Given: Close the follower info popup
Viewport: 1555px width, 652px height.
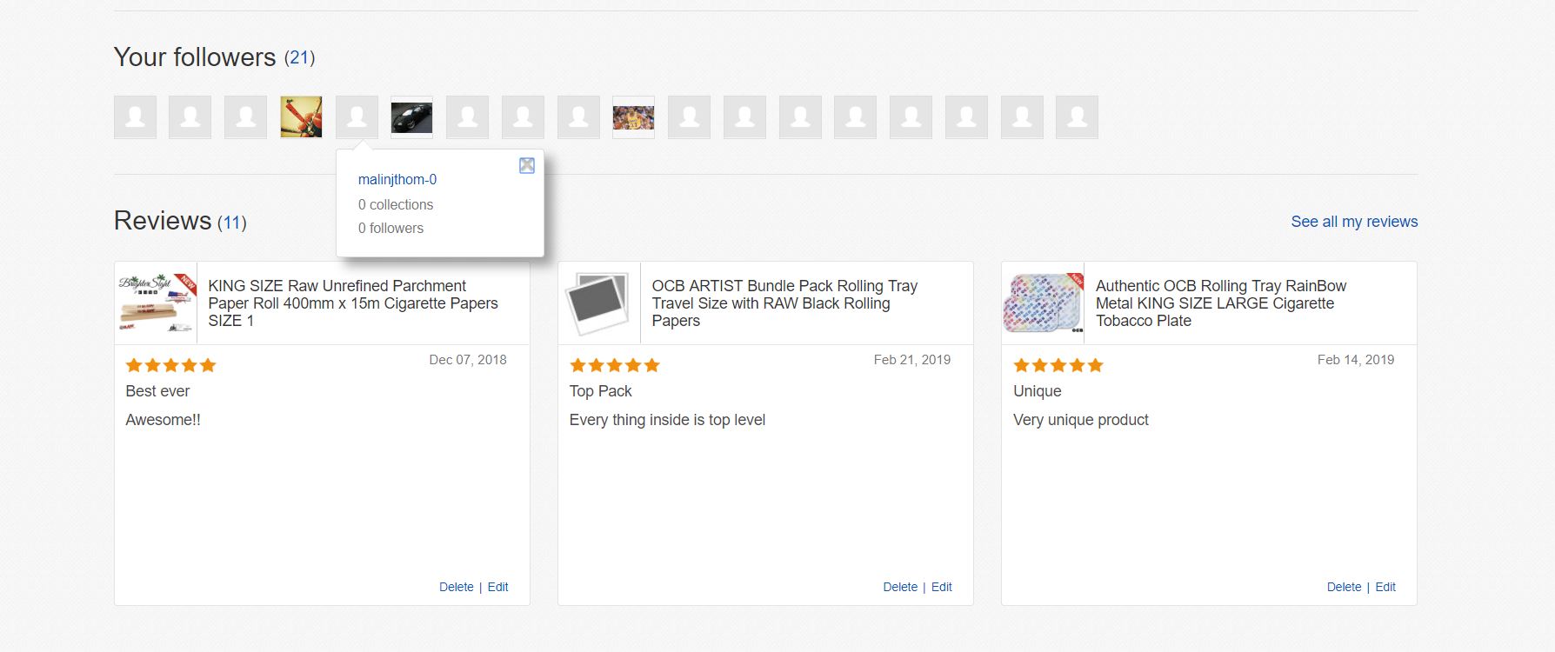Looking at the screenshot, I should pos(526,165).
